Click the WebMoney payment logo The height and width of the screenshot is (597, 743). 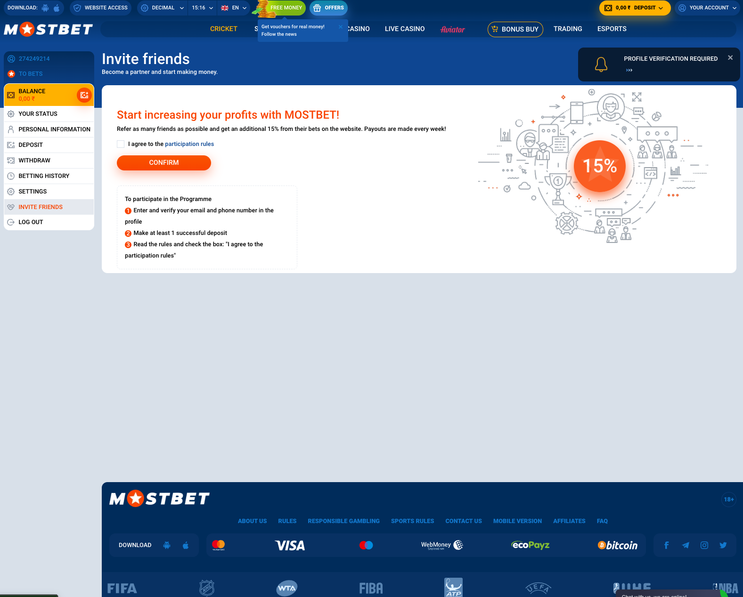point(442,545)
